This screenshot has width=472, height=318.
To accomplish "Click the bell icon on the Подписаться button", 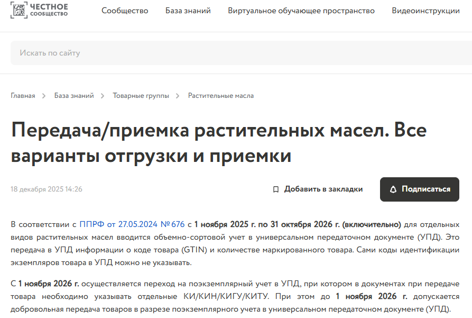I will [x=393, y=189].
